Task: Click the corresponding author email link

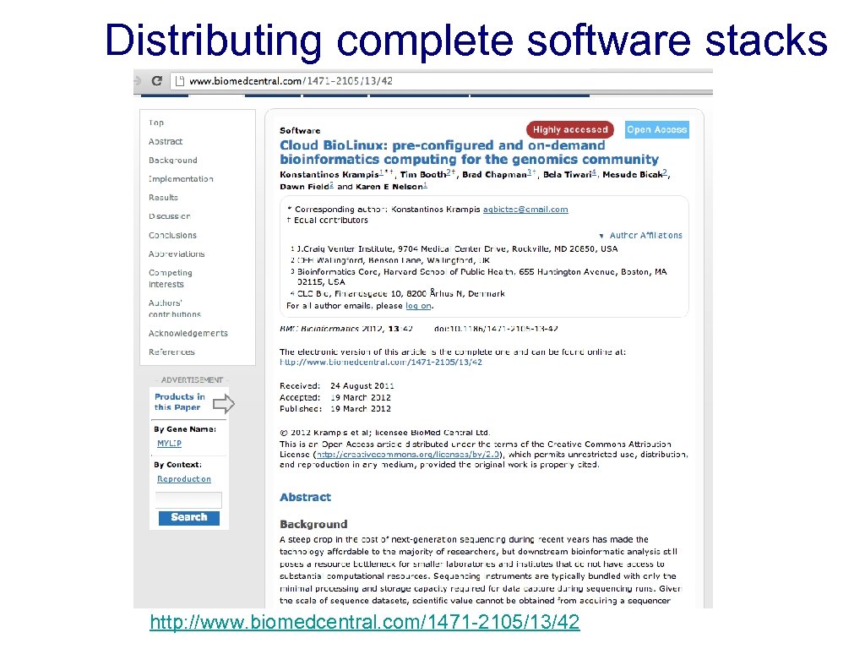Action: pyautogui.click(x=525, y=210)
